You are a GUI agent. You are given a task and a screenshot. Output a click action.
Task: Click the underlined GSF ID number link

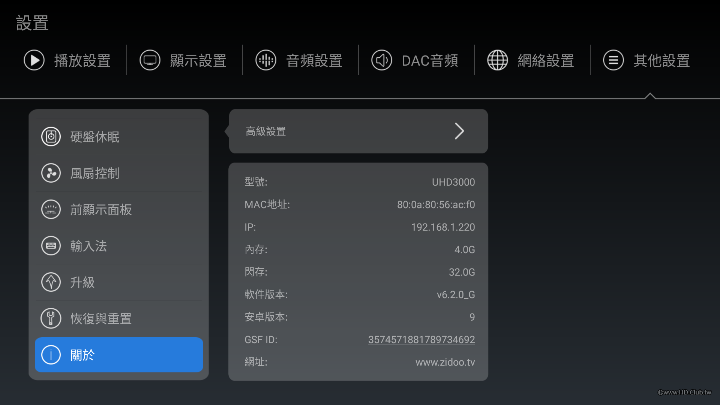[421, 340]
